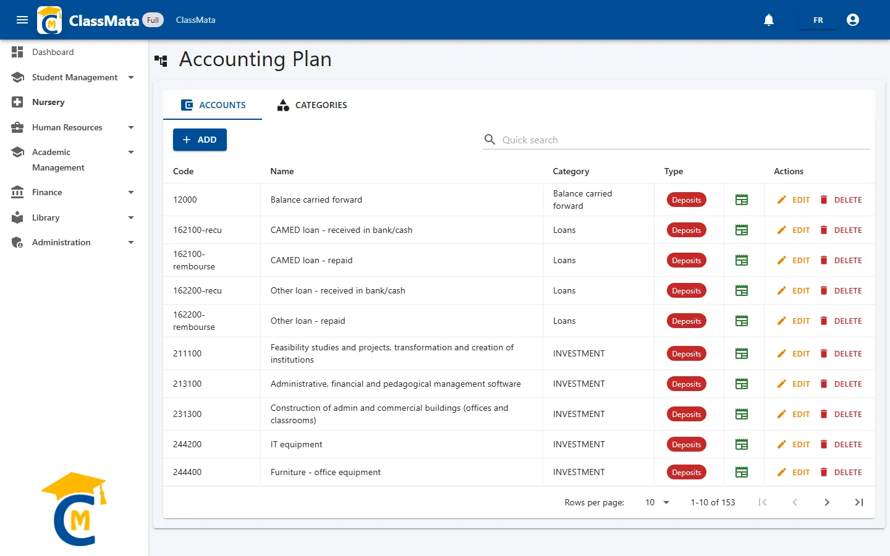Screen dimensions: 890x556
Task: Open ledger icon for account 211100
Action: 742,353
